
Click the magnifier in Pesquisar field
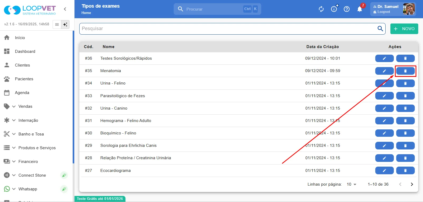tap(380, 29)
